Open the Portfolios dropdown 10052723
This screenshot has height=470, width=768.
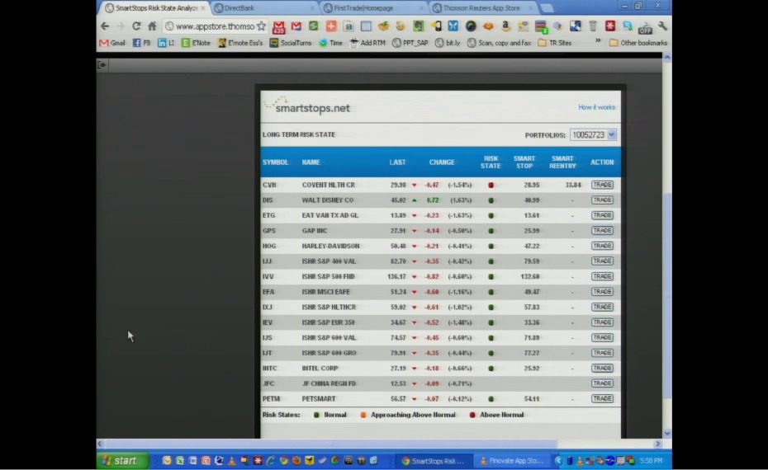tap(593, 135)
